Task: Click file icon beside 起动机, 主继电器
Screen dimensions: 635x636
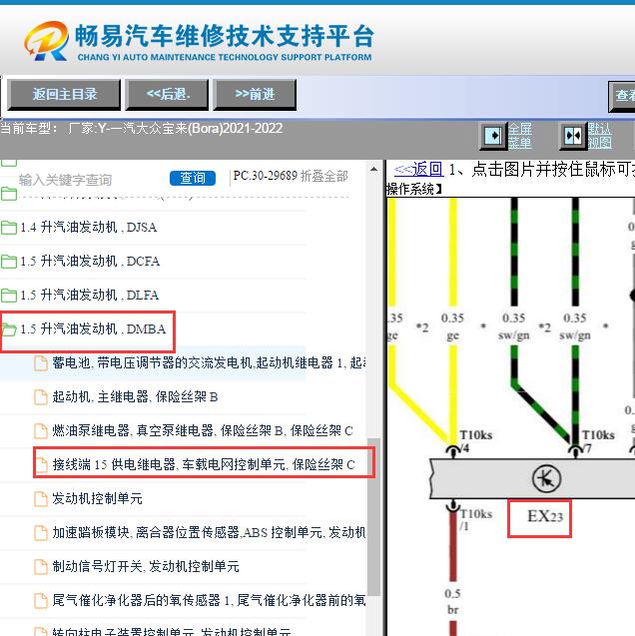Action: 41,396
